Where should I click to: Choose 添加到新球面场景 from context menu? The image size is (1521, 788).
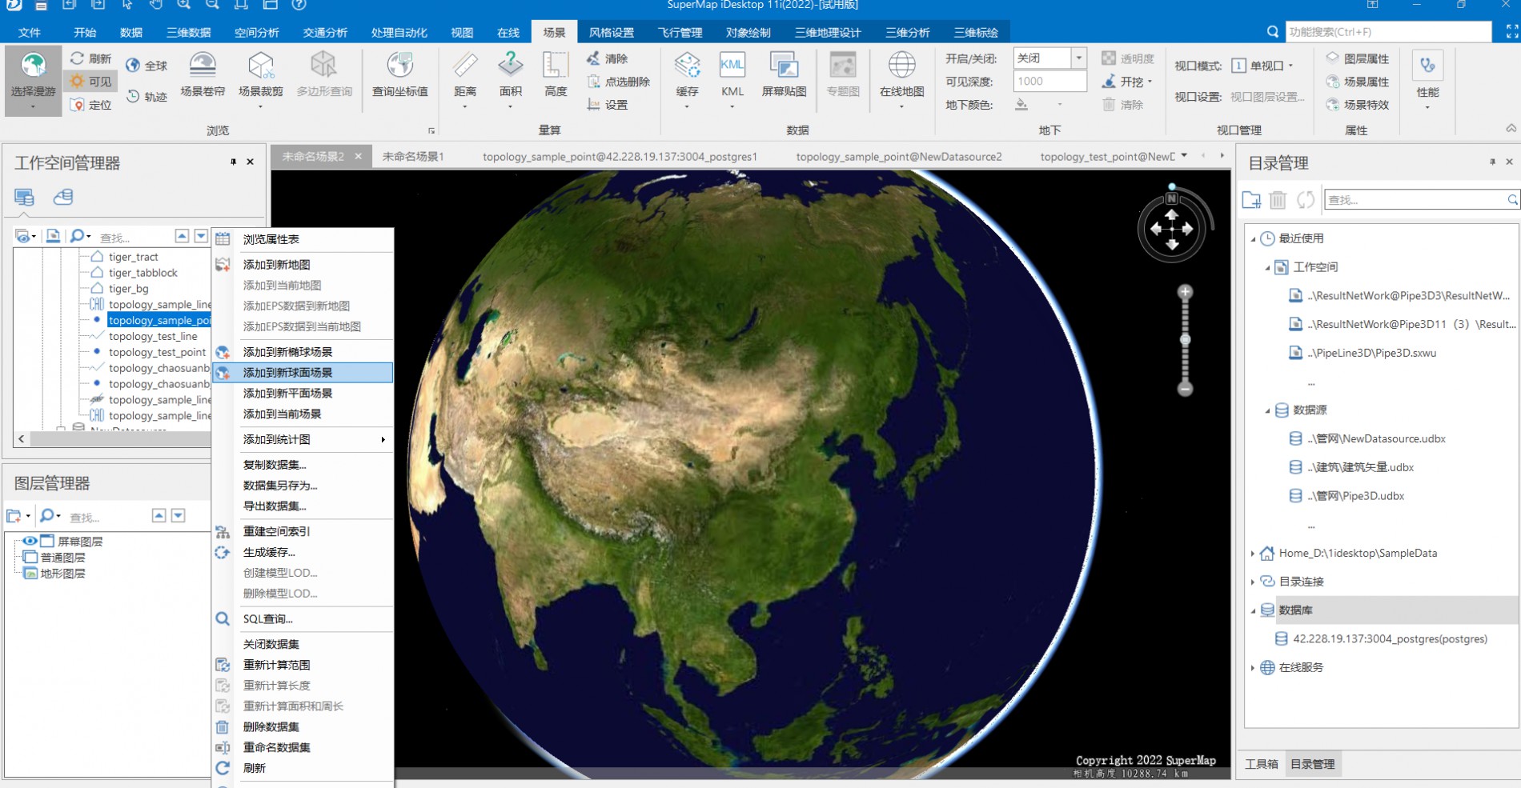303,373
